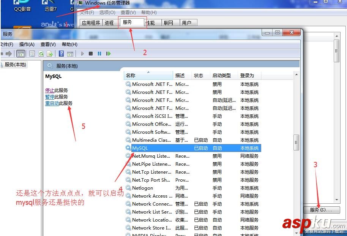Open the QQ影音 desktop icon
The width and height of the screenshot is (347, 236).
[x=22, y=6]
